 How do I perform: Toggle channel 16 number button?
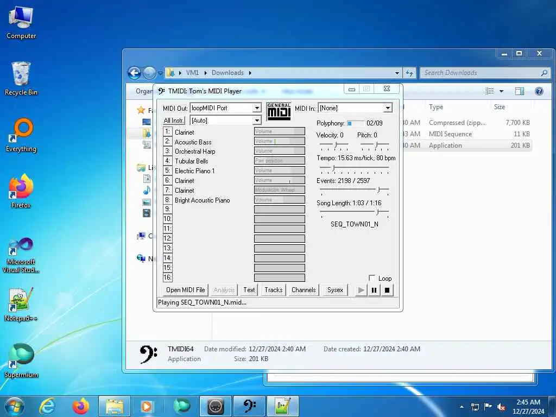(x=167, y=277)
